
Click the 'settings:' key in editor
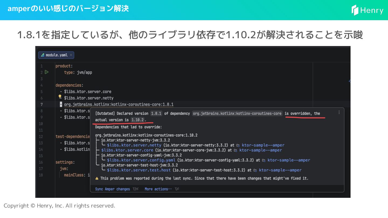[65, 162]
